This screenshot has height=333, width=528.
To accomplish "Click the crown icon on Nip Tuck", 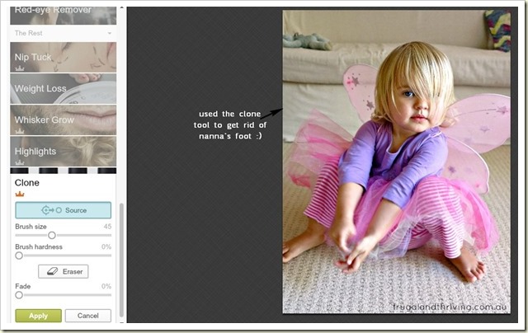I will (x=20, y=68).
